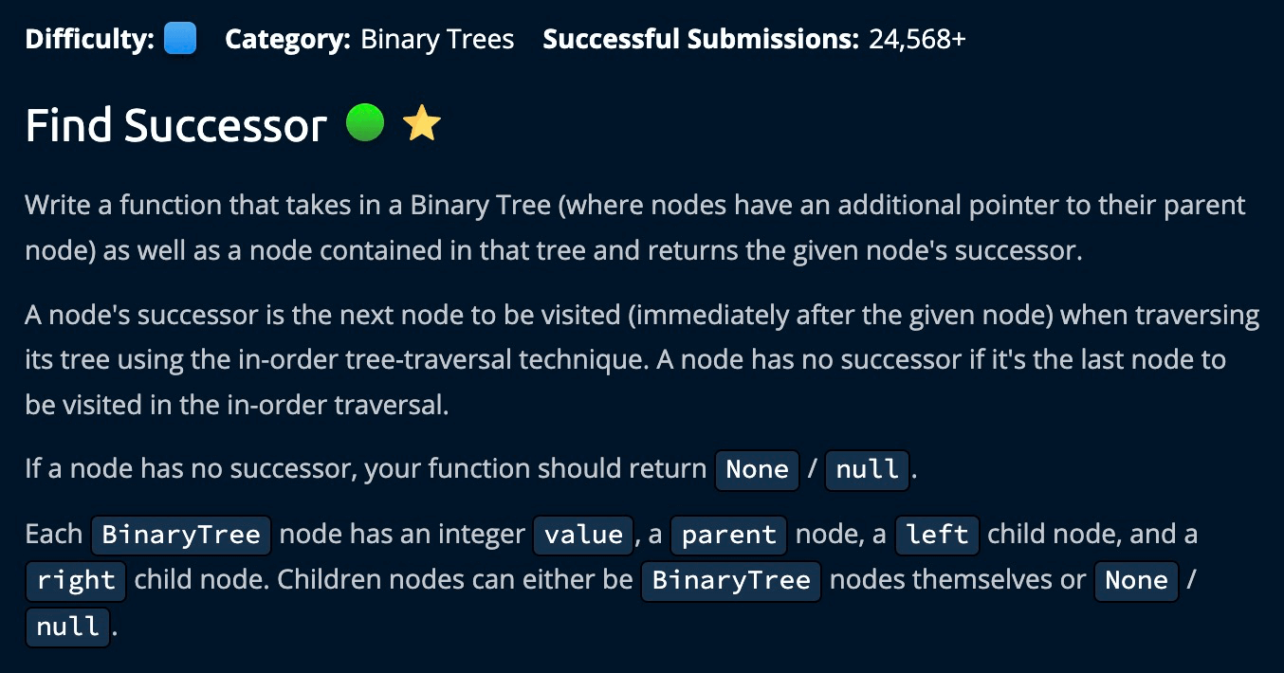Screen dimensions: 1284x673
Task: Click the "null" chip ending the "should return" sentence
Action: 868,470
